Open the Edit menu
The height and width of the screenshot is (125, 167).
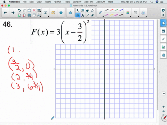(x=31, y=2)
